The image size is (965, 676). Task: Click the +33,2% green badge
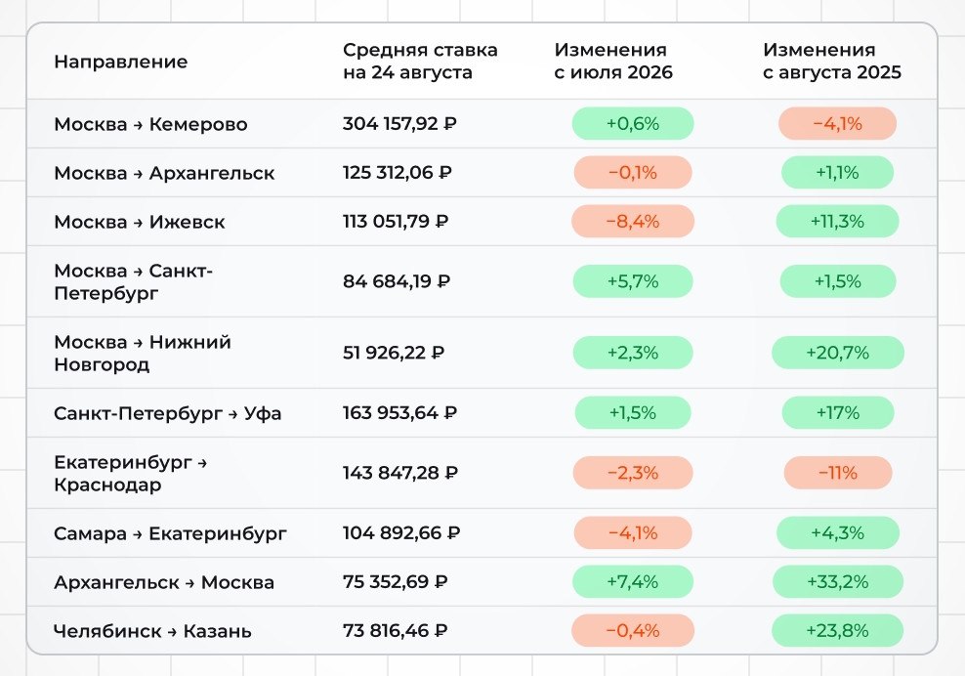(838, 581)
